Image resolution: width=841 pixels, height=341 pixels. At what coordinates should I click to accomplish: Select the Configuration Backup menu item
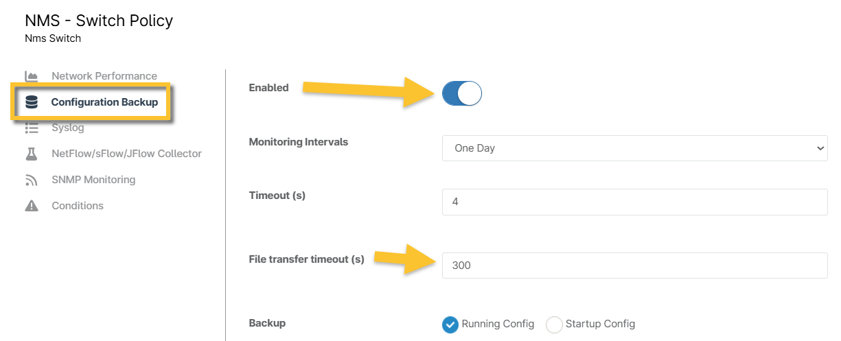[x=104, y=103]
